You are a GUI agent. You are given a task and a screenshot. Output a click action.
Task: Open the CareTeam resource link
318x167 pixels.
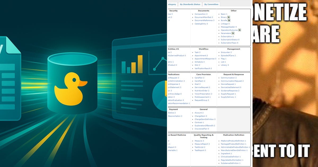(x=199, y=81)
